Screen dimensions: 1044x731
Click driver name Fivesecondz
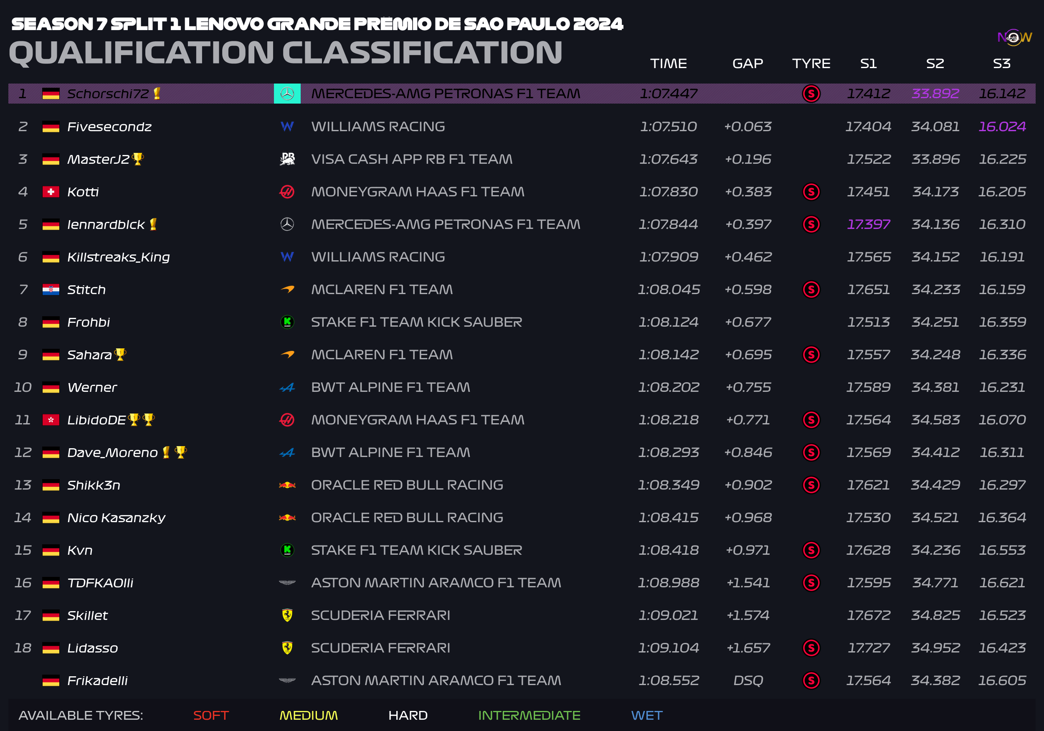[109, 127]
